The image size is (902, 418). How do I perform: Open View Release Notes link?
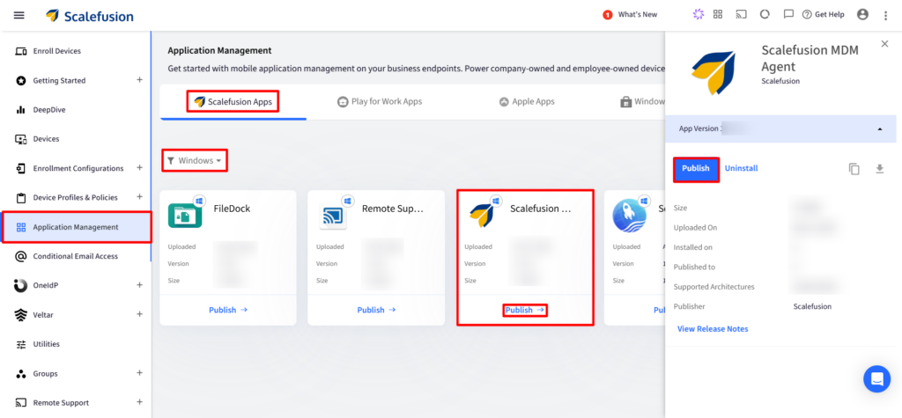(713, 329)
